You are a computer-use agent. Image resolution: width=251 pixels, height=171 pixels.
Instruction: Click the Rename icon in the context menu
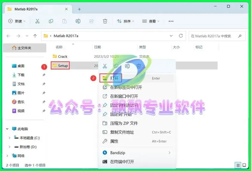click(127, 66)
